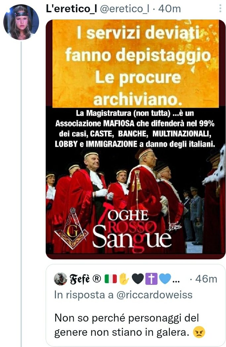Click the purple cross emoji in Fefè's name
The image size is (226, 347).
tap(152, 279)
